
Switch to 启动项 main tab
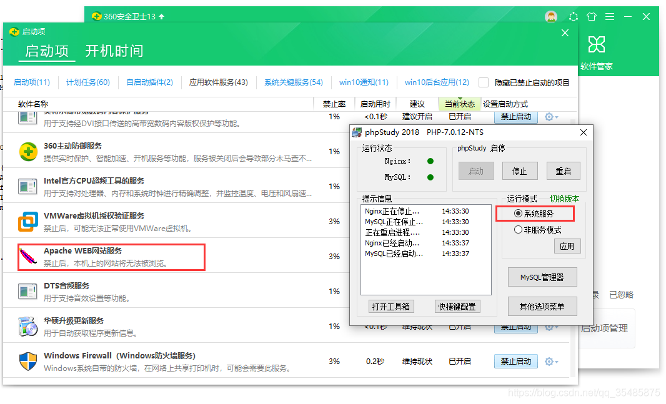click(47, 51)
